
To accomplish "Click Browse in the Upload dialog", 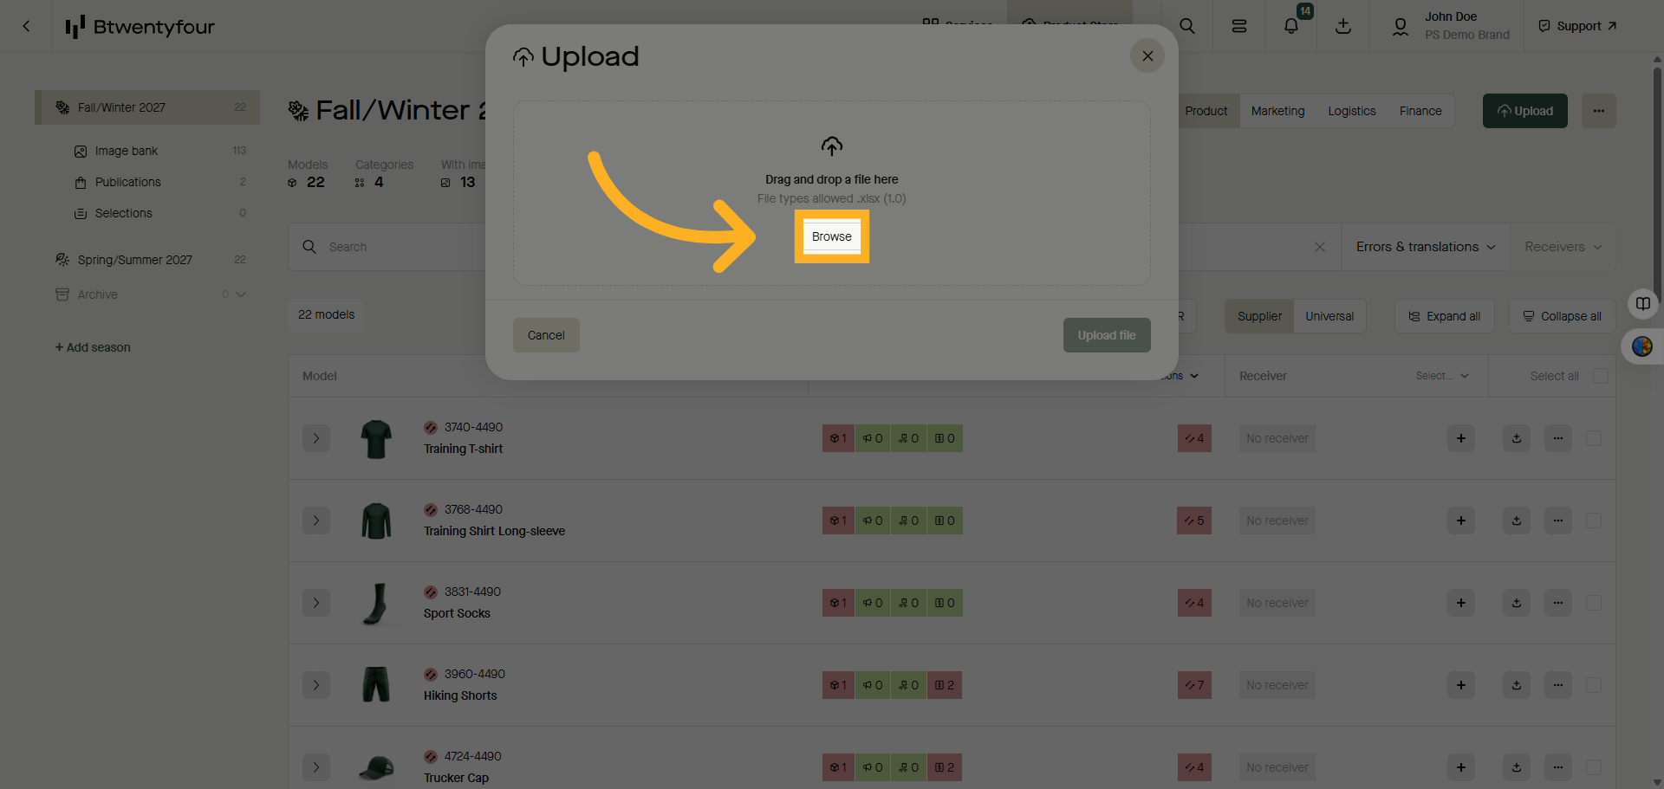I will (831, 236).
